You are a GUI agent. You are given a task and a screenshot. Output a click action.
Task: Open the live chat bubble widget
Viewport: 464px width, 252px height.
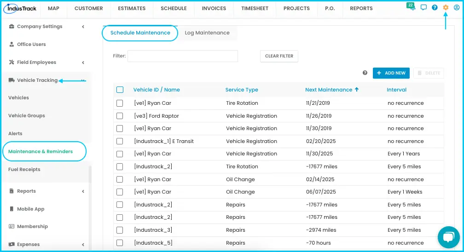(449, 237)
